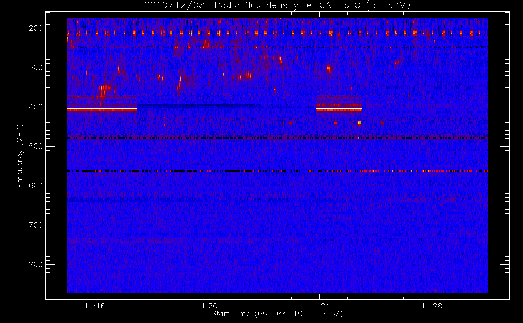Image resolution: width=523 pixels, height=323 pixels.
Task: Click the 800 frequency tick label
Action: 36,265
